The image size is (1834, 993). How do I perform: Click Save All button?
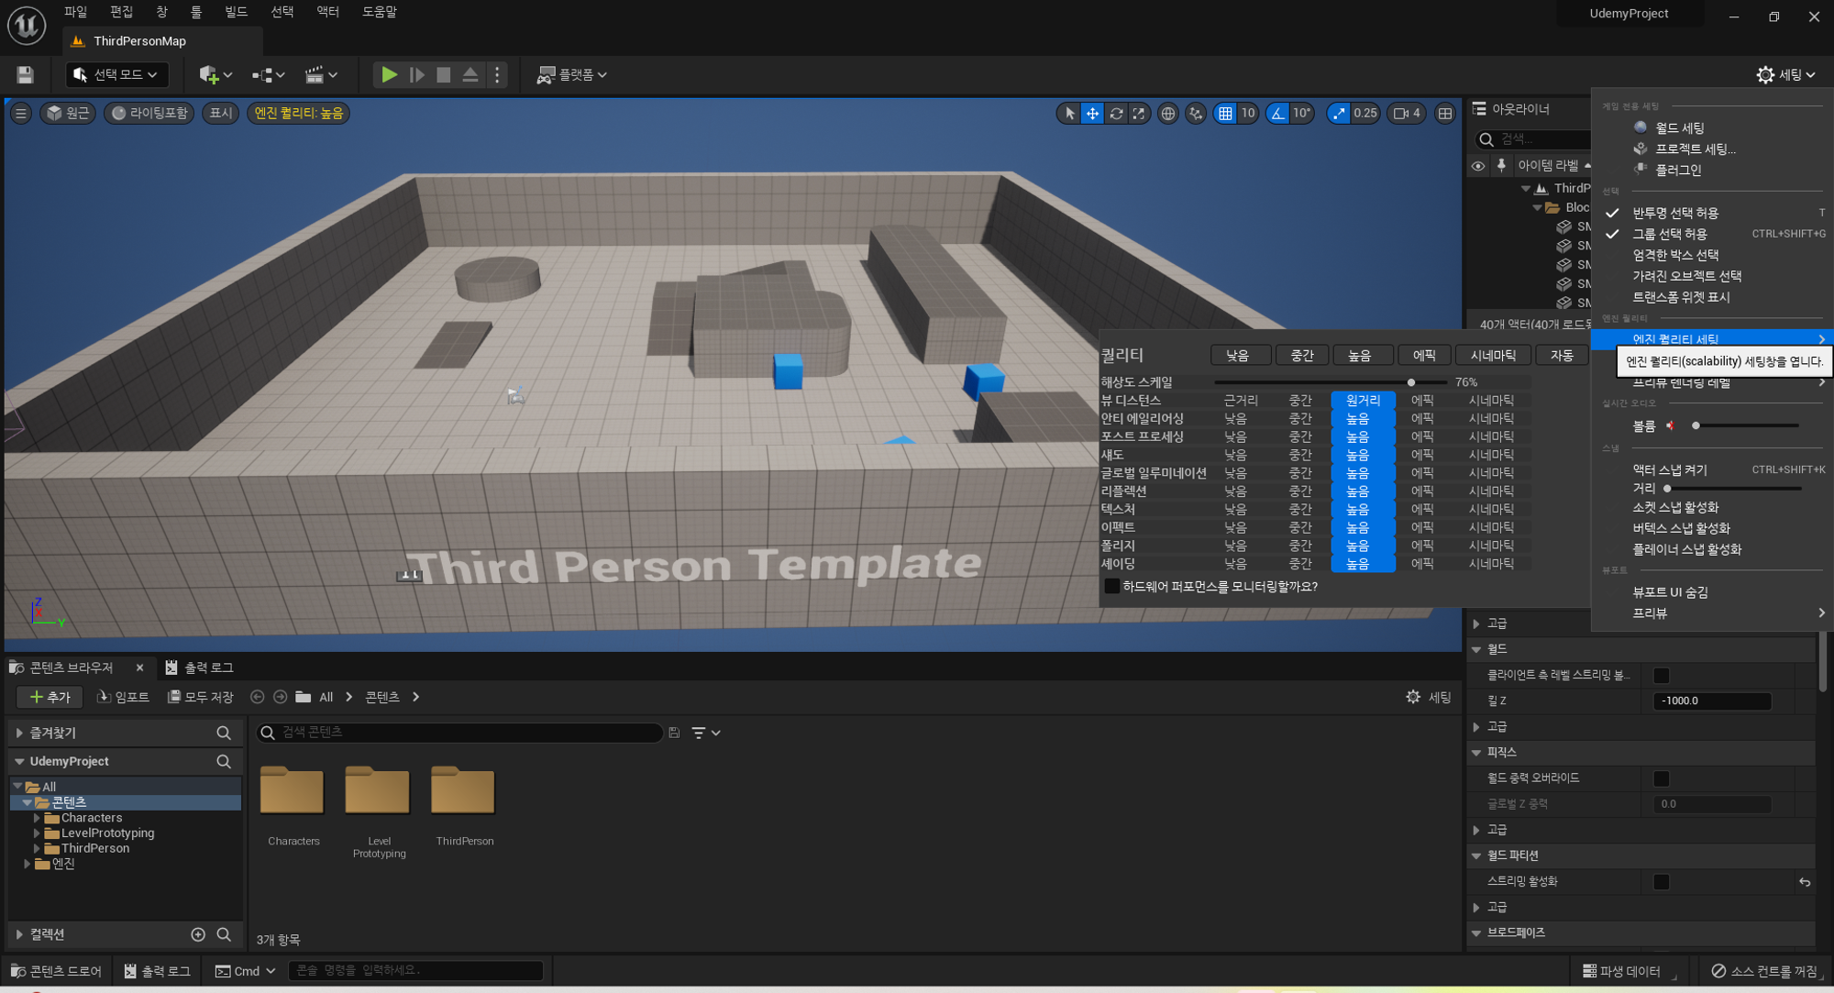(x=201, y=697)
